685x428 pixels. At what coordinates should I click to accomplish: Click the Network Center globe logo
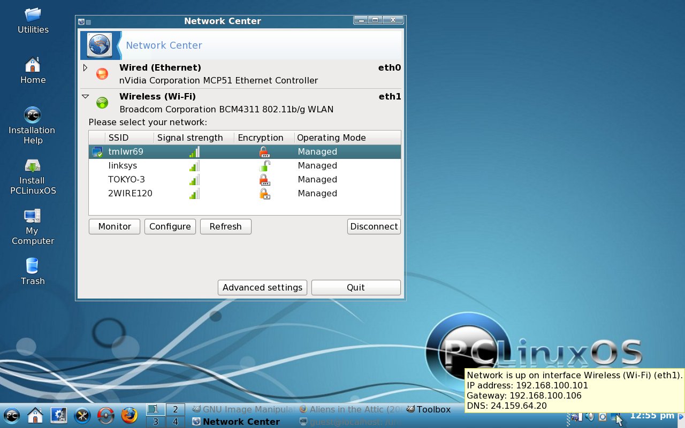pyautogui.click(x=100, y=45)
